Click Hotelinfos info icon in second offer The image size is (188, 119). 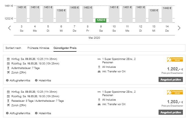pyautogui.click(x=36, y=113)
